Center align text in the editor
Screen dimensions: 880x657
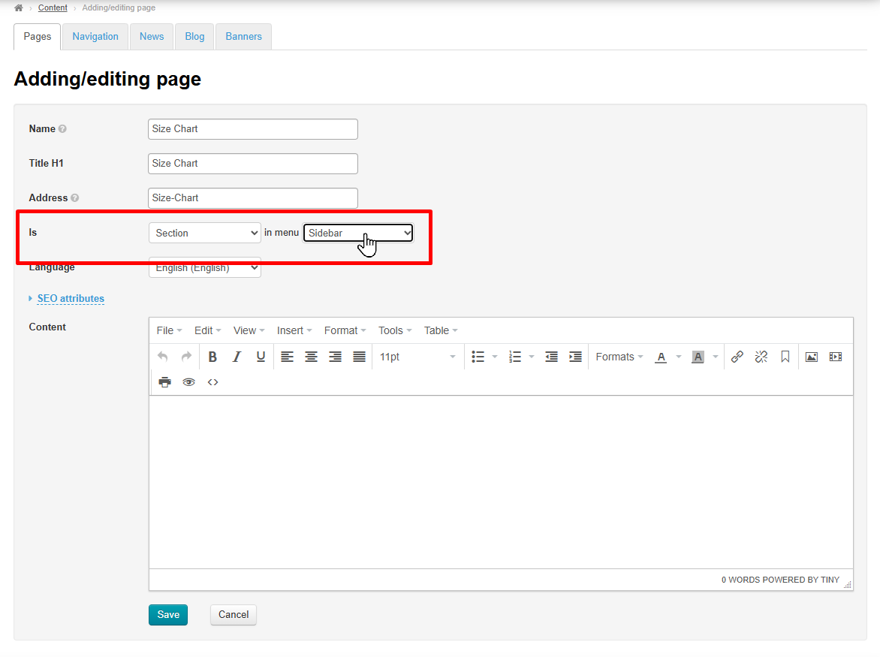pos(311,357)
